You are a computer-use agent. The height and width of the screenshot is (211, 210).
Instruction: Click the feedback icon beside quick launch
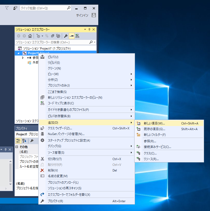(15, 8)
